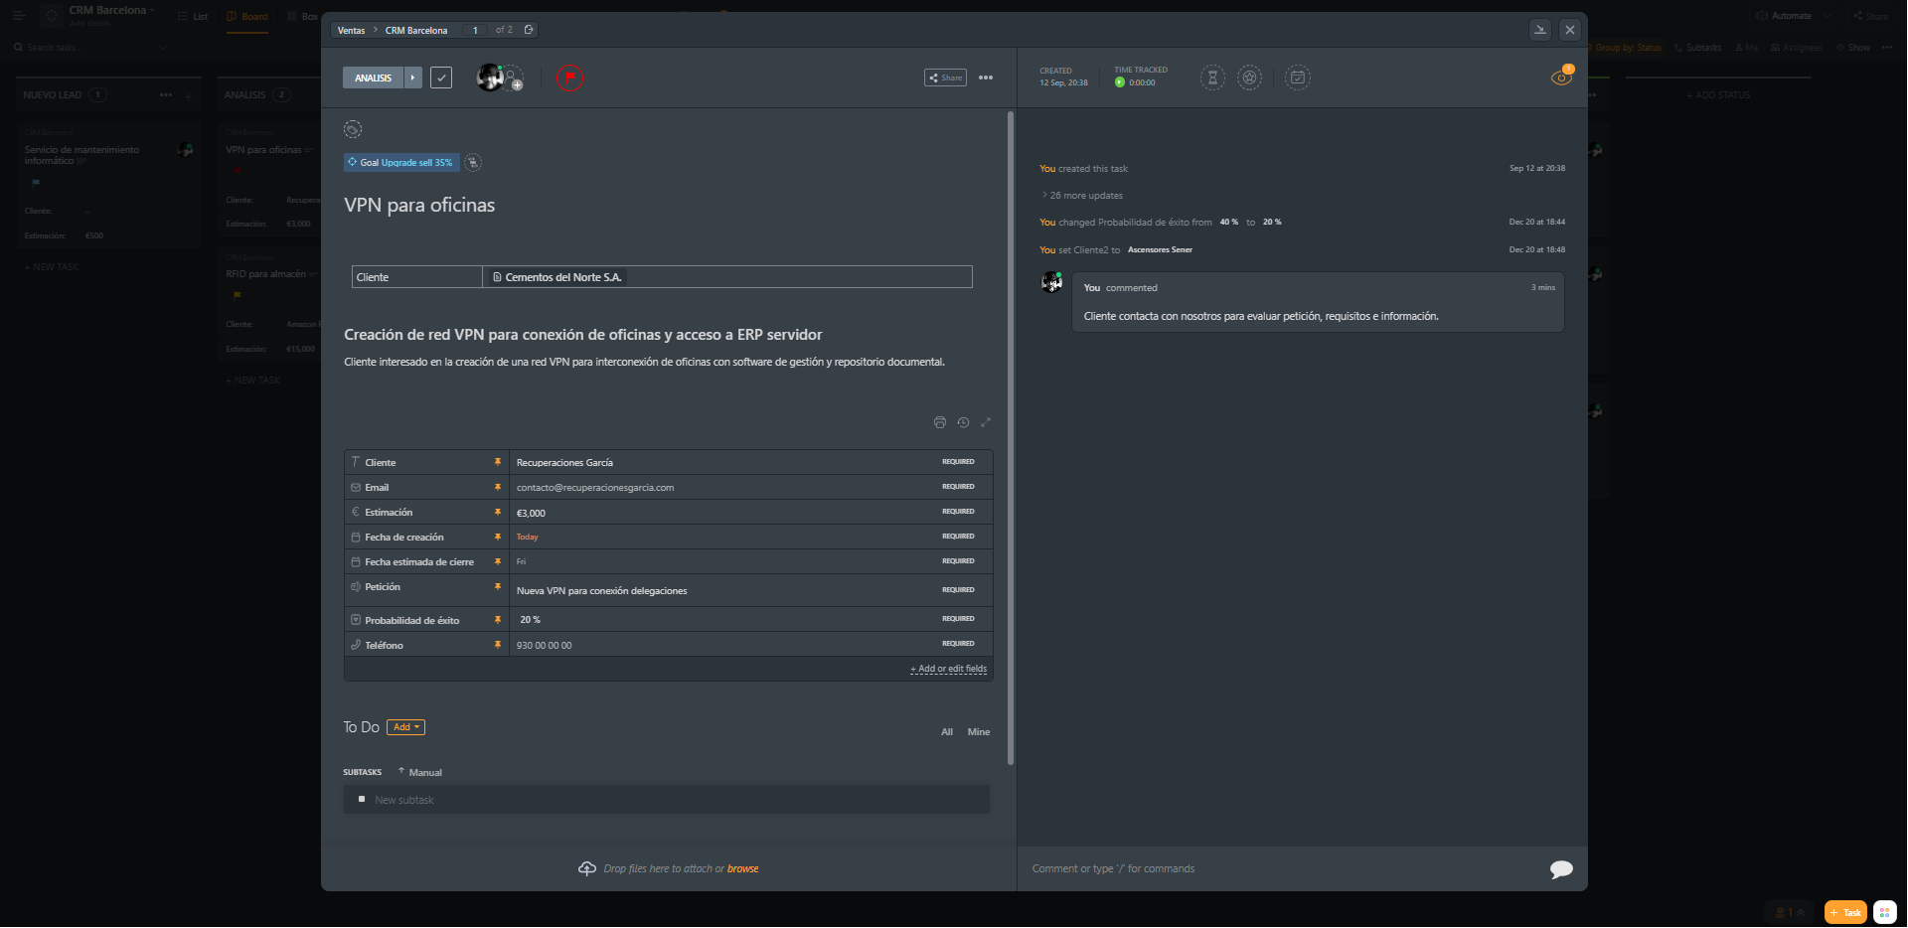Set the red priority flag
The height and width of the screenshot is (928, 1908).
(x=569, y=77)
